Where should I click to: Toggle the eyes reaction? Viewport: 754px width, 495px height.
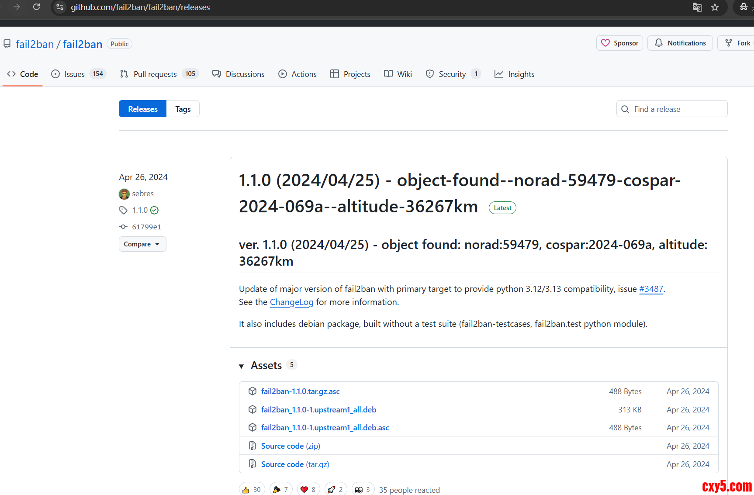[x=363, y=489]
